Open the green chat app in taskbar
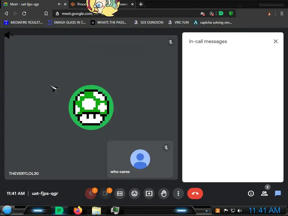Viewport: 288px width, 216px height. (59, 210)
